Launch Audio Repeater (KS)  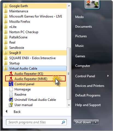(35, 74)
